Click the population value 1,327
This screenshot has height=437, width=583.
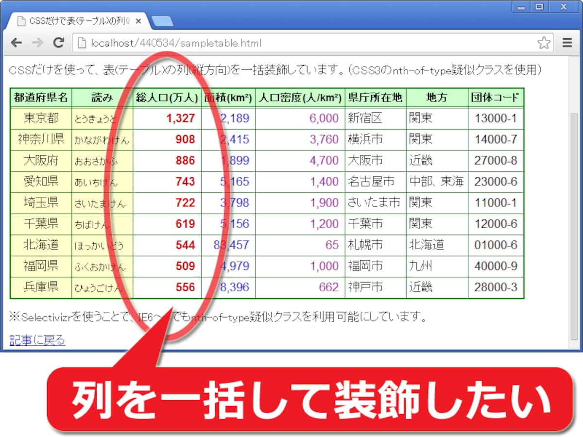tap(180, 118)
